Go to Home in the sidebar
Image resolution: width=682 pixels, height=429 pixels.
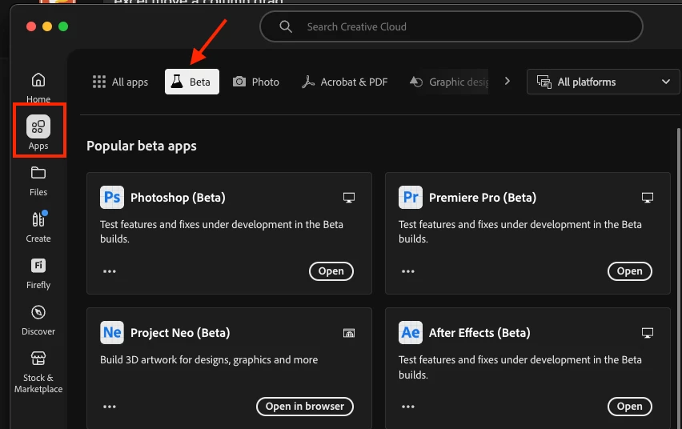[x=38, y=87]
